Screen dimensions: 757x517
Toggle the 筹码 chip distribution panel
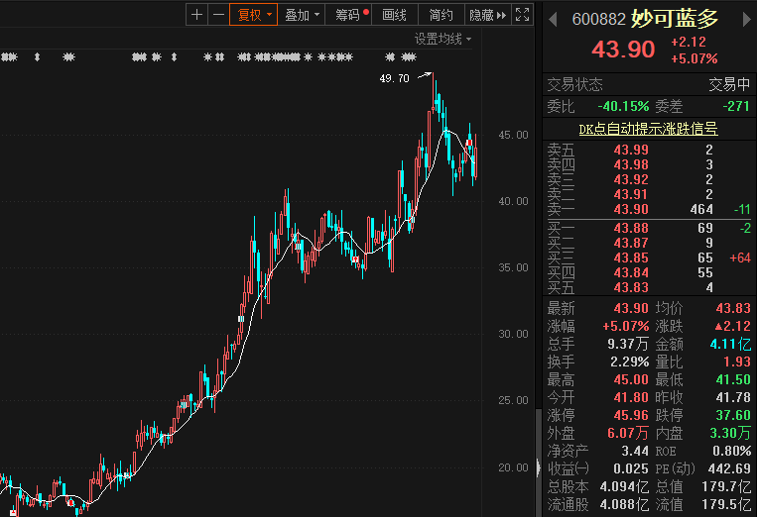[347, 15]
